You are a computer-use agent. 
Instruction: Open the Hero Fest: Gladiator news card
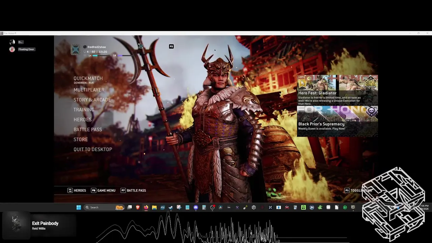pos(337,90)
